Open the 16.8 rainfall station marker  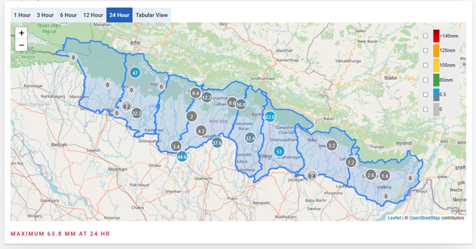click(241, 105)
